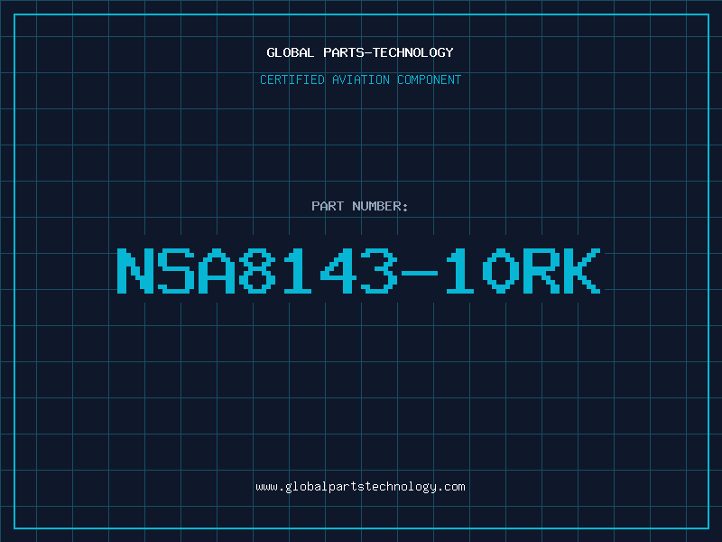Image resolution: width=722 pixels, height=542 pixels.
Task: Click the .com ending of the website URL
Action: (x=450, y=487)
